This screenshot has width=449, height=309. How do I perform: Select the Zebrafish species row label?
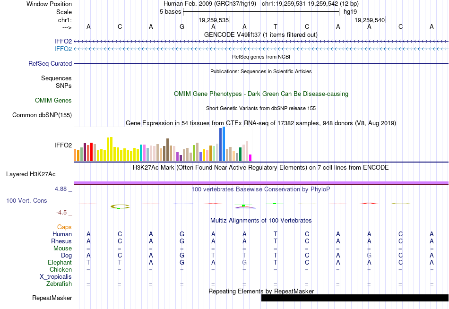(x=59, y=283)
